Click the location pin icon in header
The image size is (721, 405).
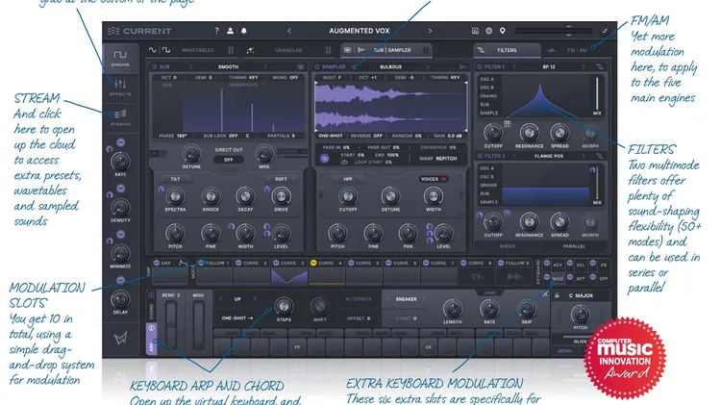502,31
